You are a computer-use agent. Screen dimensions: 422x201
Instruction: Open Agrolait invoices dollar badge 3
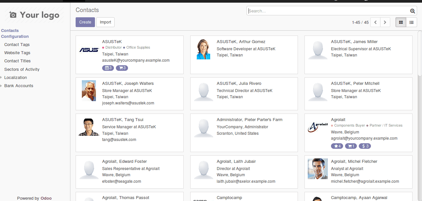tap(365, 146)
